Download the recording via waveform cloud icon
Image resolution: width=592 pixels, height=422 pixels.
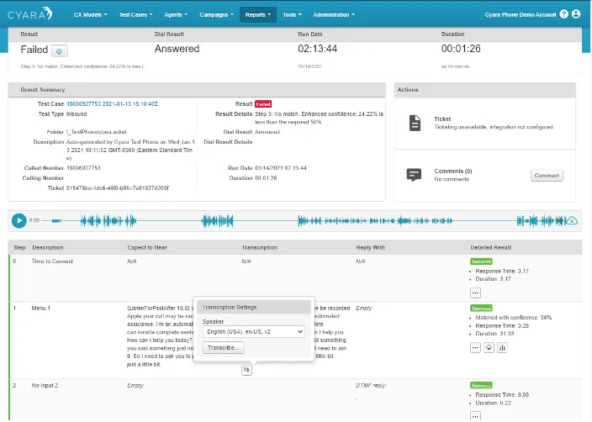tap(572, 220)
